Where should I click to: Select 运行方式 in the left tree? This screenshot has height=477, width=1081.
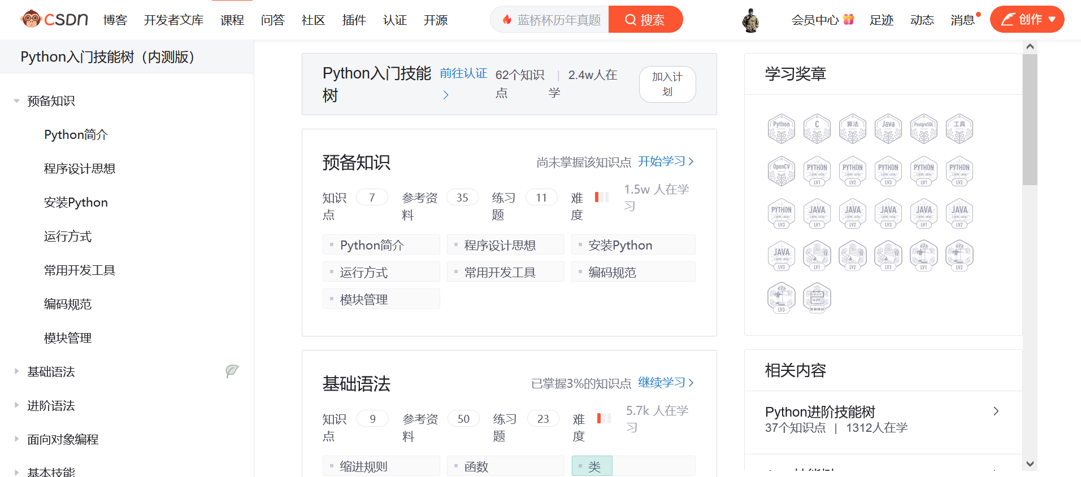68,237
